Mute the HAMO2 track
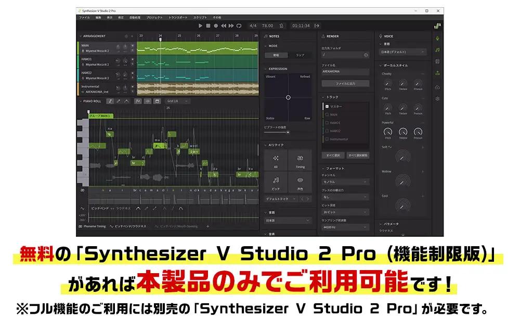This screenshot has width=520, height=322. (x=132, y=73)
